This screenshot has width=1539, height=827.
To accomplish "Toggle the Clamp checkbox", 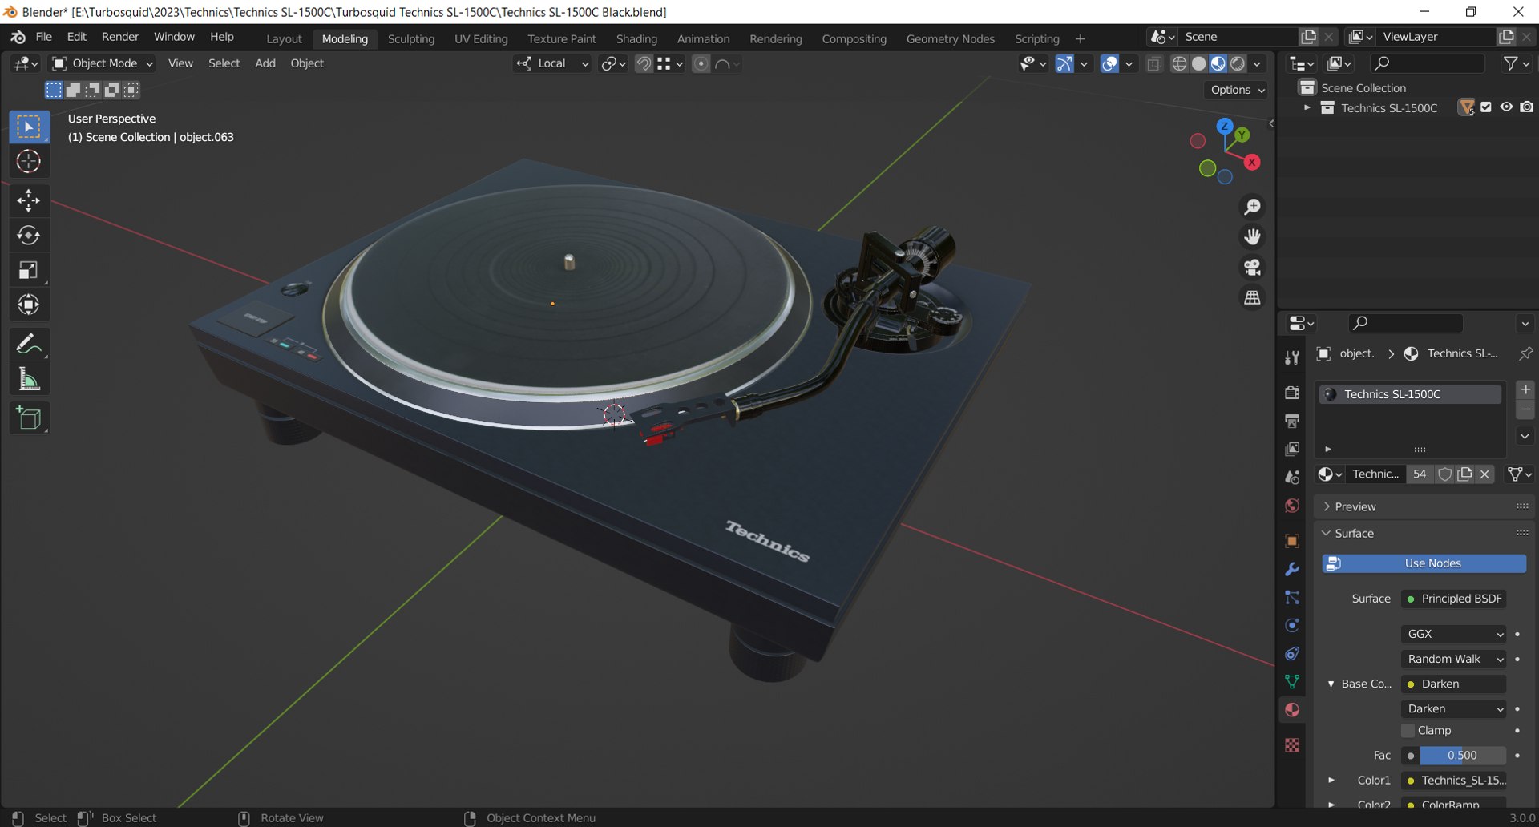I will tap(1408, 730).
